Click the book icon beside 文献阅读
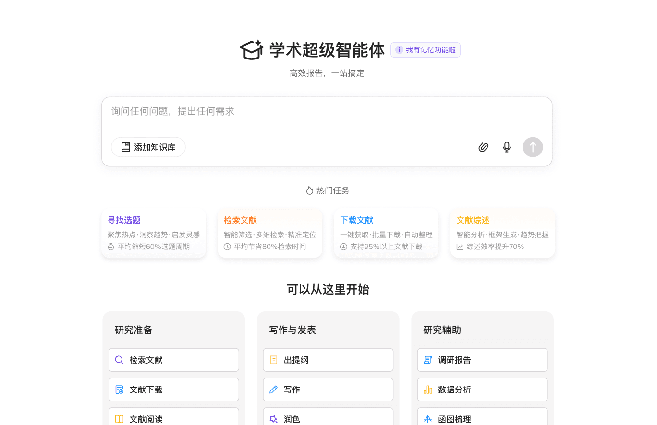This screenshot has width=657, height=425. pos(119,419)
